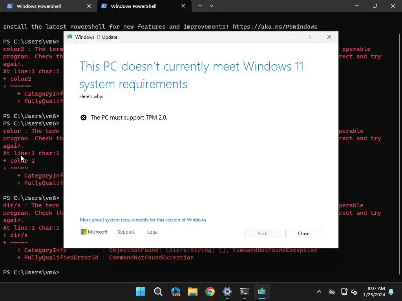Click '+ dir/s' line in terminal

(x=15, y=235)
